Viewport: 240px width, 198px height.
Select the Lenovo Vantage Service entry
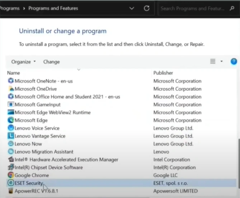(x=40, y=136)
